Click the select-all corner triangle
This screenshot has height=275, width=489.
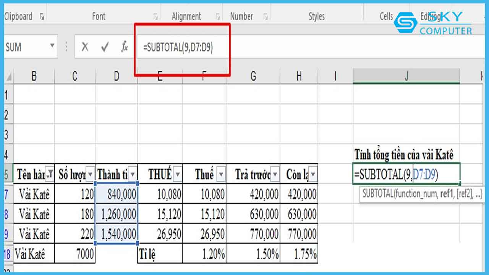pos(8,78)
